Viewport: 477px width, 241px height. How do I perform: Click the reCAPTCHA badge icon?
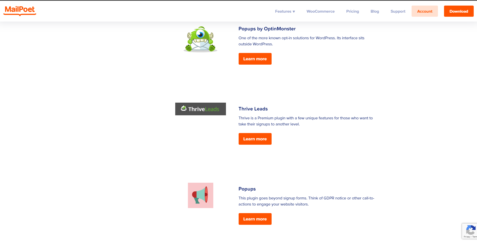coord(471,230)
